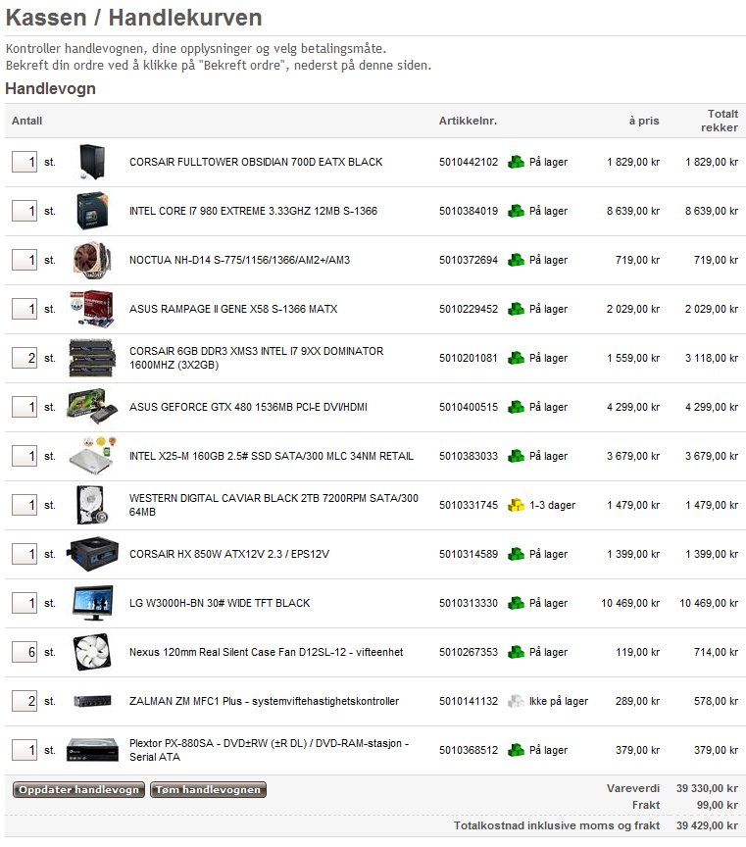Click green stock icon for Intel Core i7

(516, 211)
